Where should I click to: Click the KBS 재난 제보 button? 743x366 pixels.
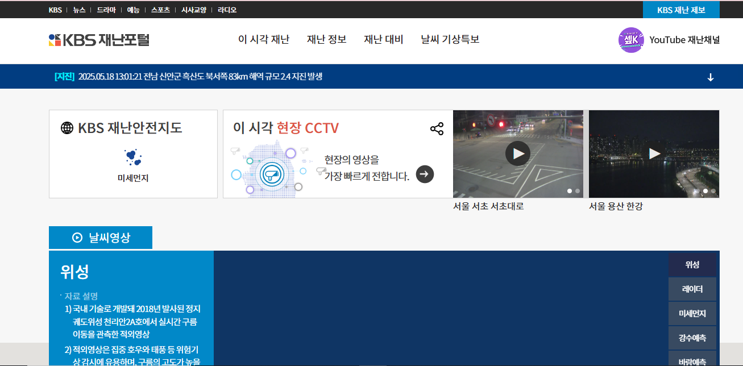pyautogui.click(x=681, y=10)
